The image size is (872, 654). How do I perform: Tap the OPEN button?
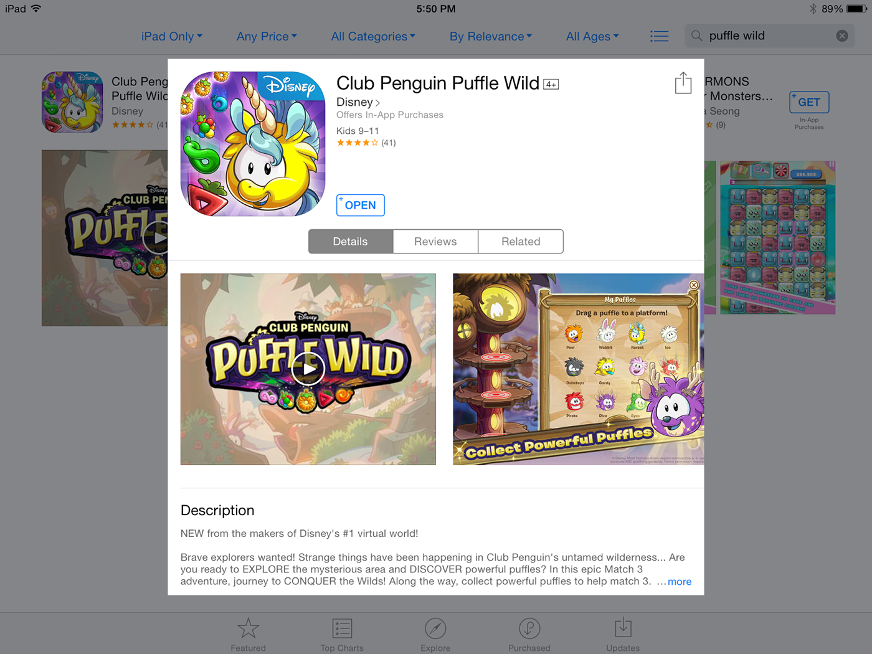tap(361, 206)
